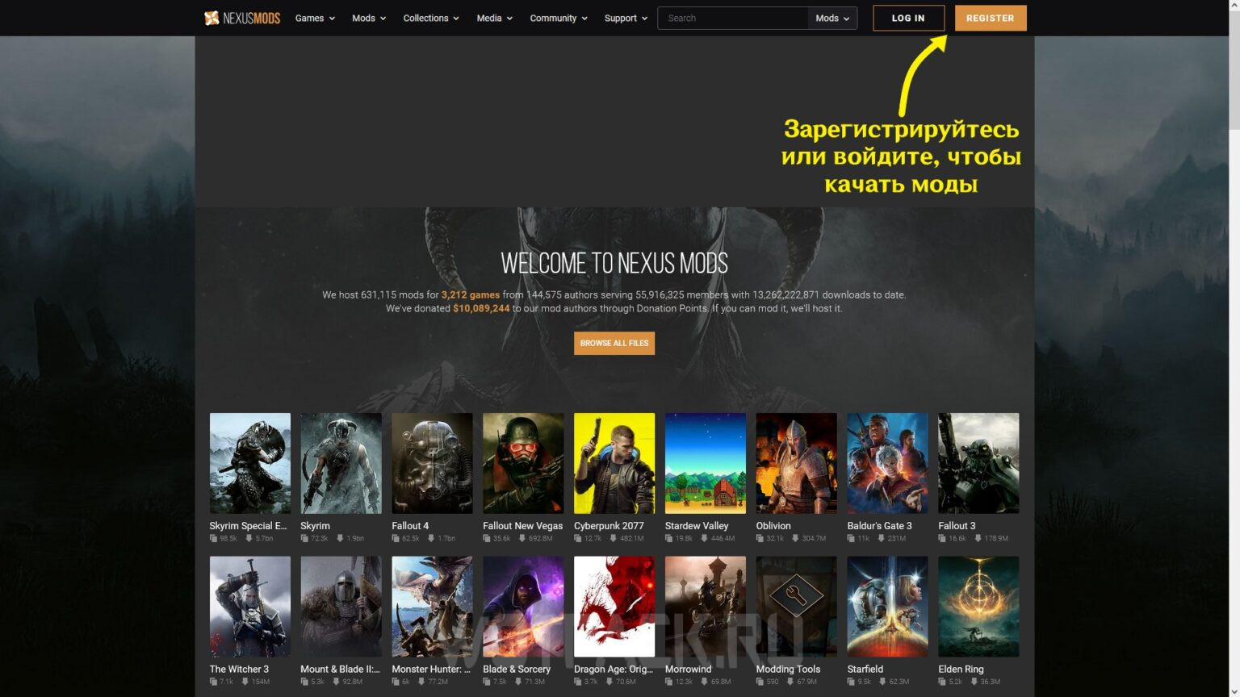
Task: Click download icon under Elden Ring
Action: click(974, 682)
